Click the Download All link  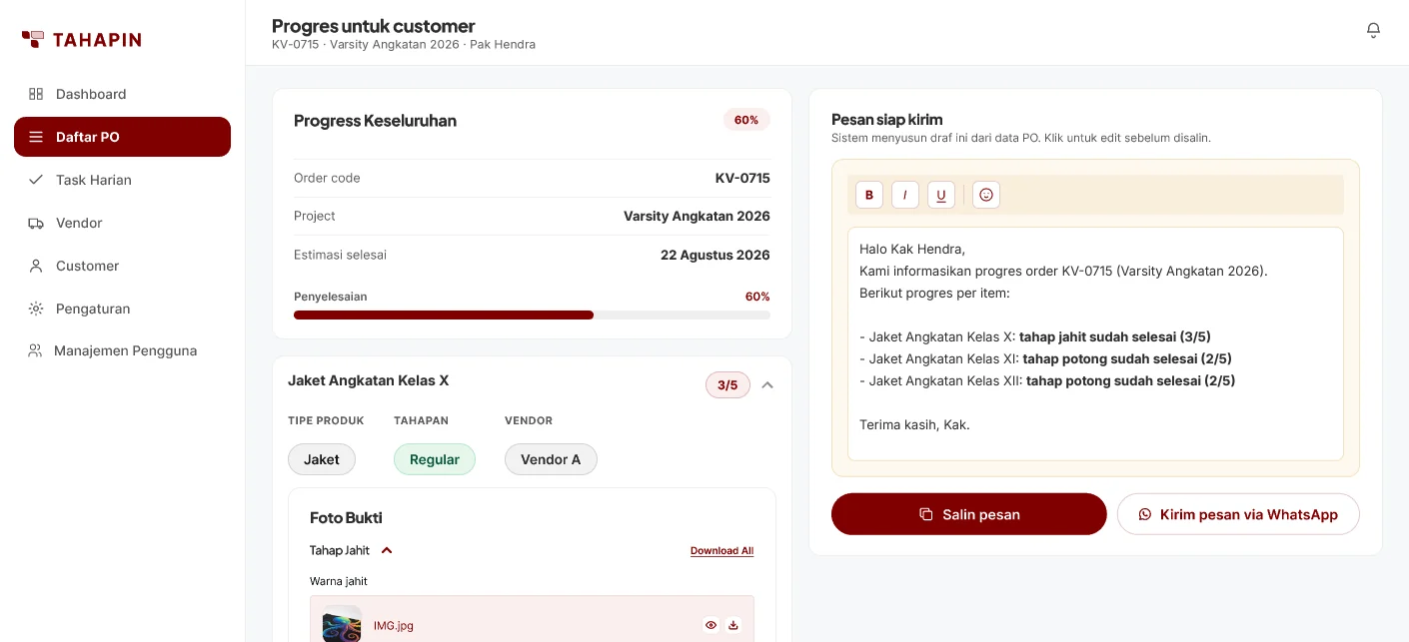point(721,551)
